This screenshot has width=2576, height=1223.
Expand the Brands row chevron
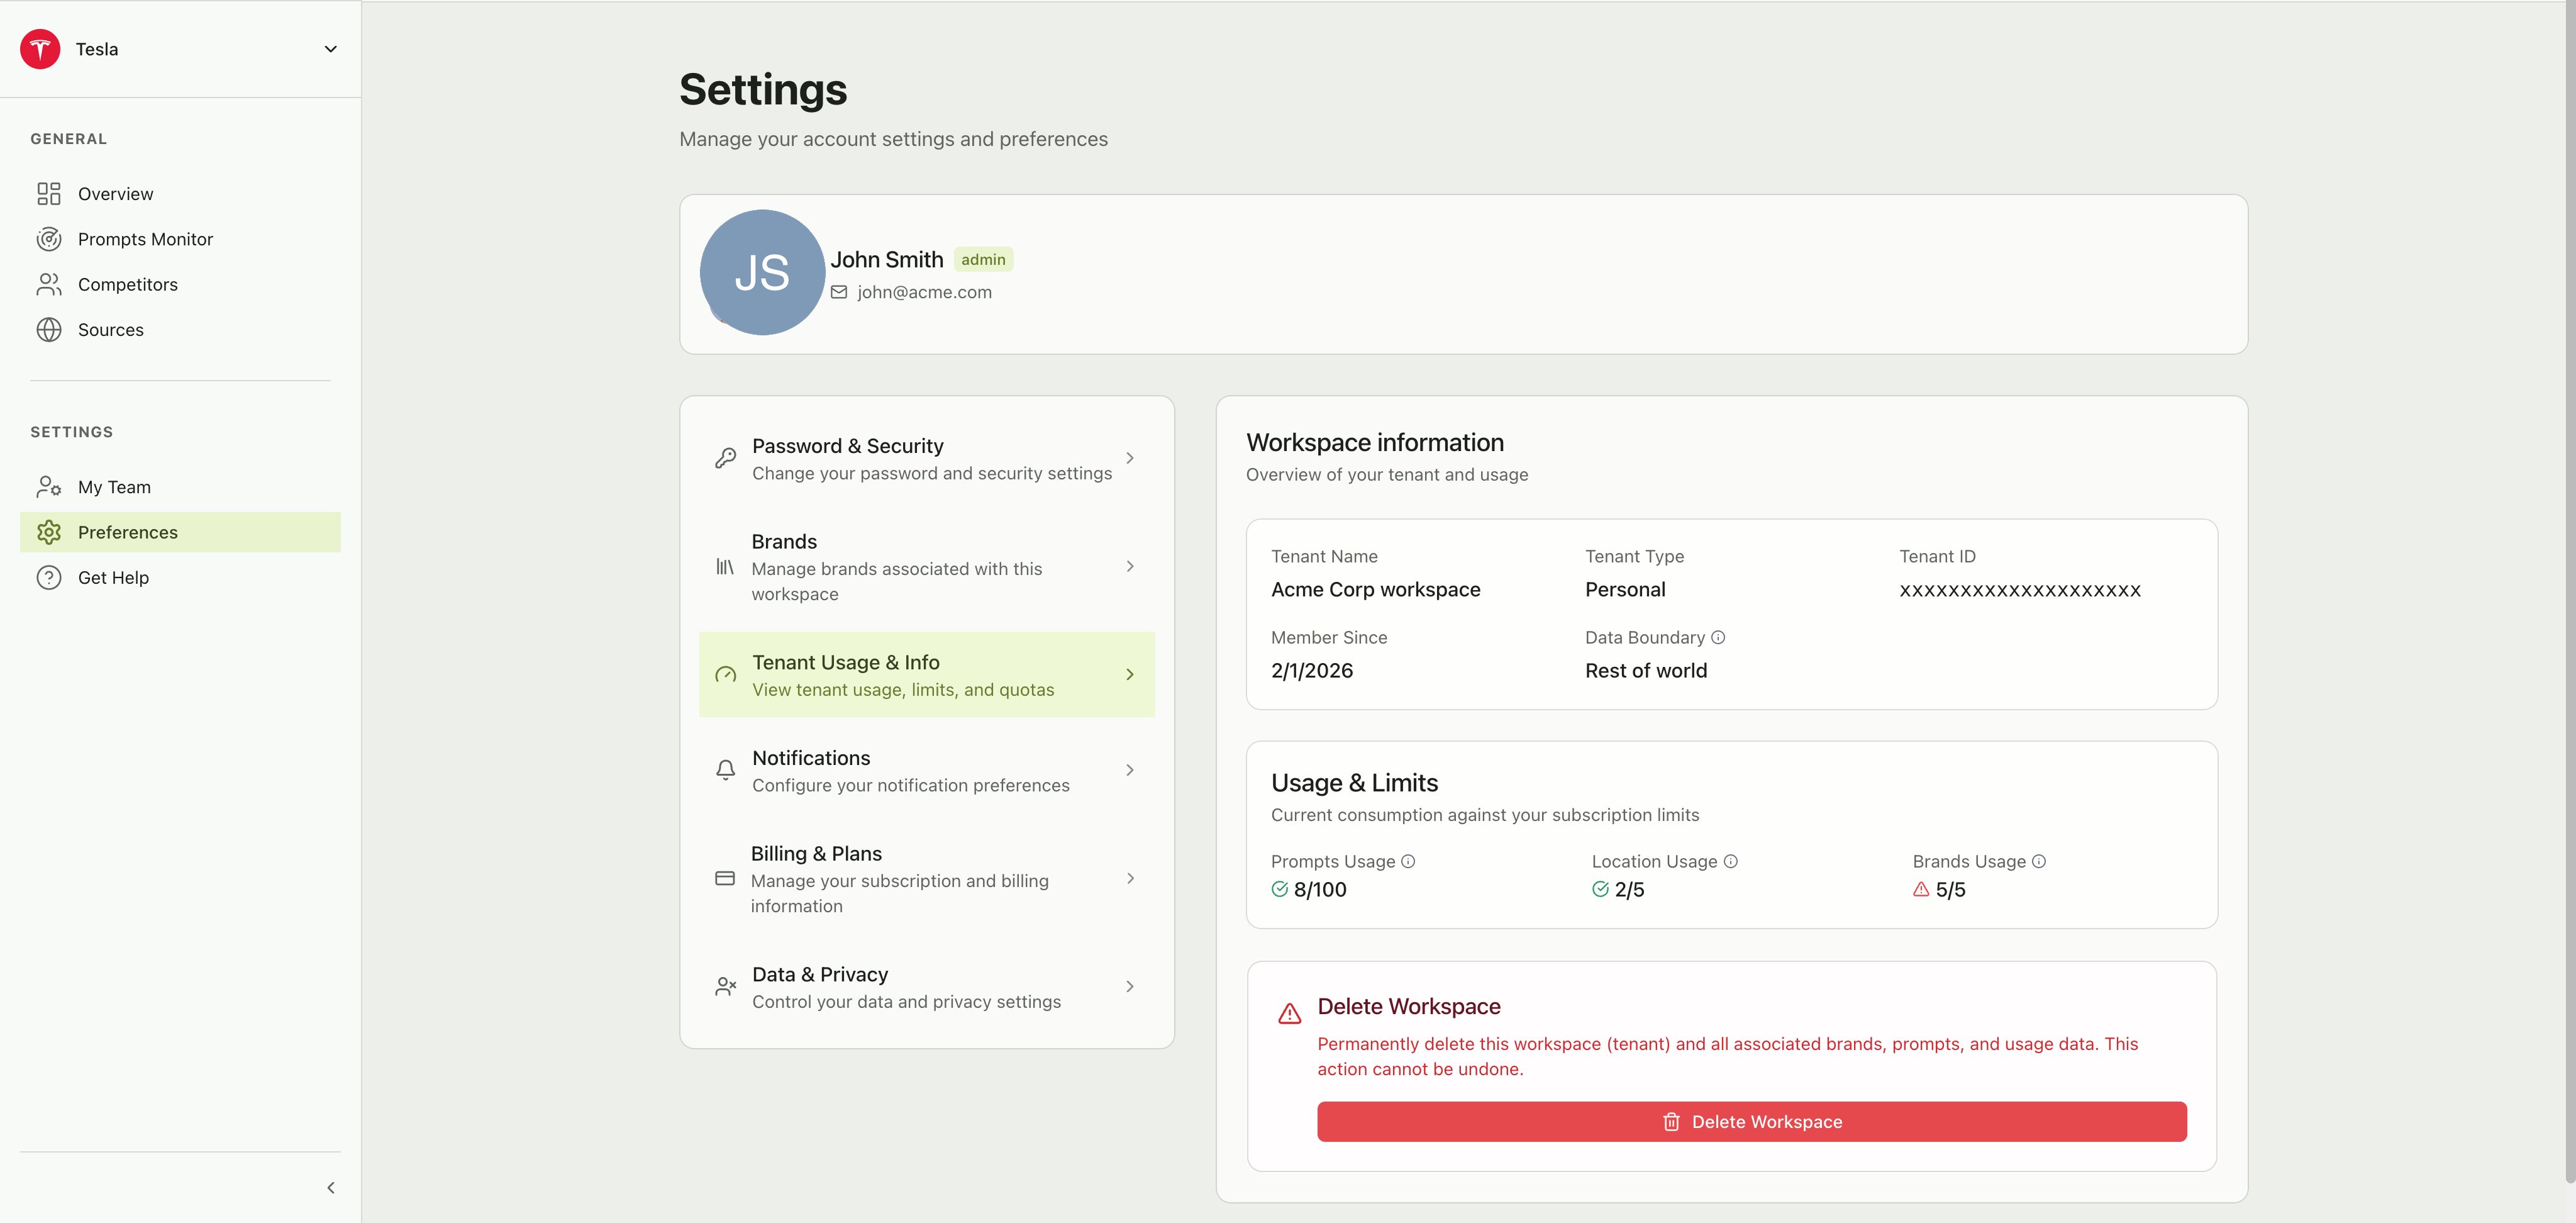tap(1130, 566)
